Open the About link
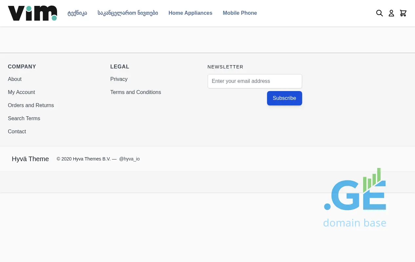 (15, 79)
